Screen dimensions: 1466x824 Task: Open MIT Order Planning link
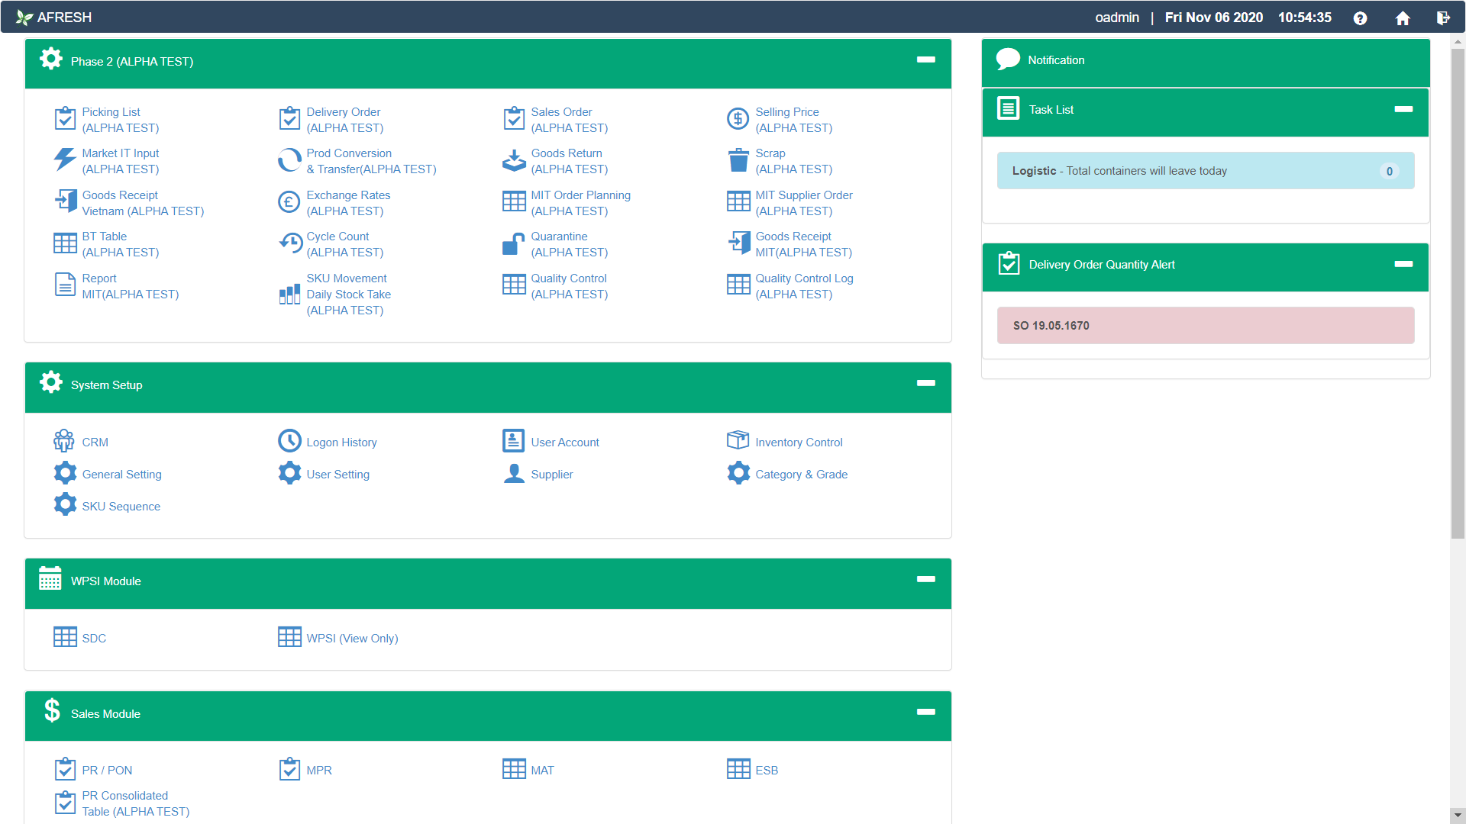(x=580, y=203)
